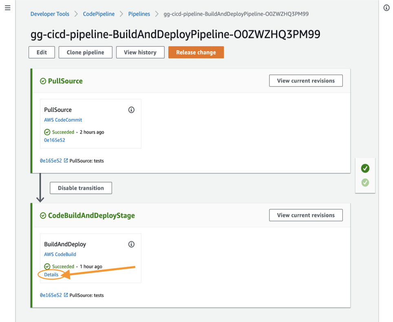Open the hamburger navigation menu
The image size is (393, 322).
7,8
